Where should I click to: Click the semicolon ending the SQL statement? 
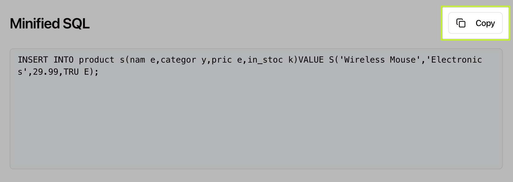(96, 72)
